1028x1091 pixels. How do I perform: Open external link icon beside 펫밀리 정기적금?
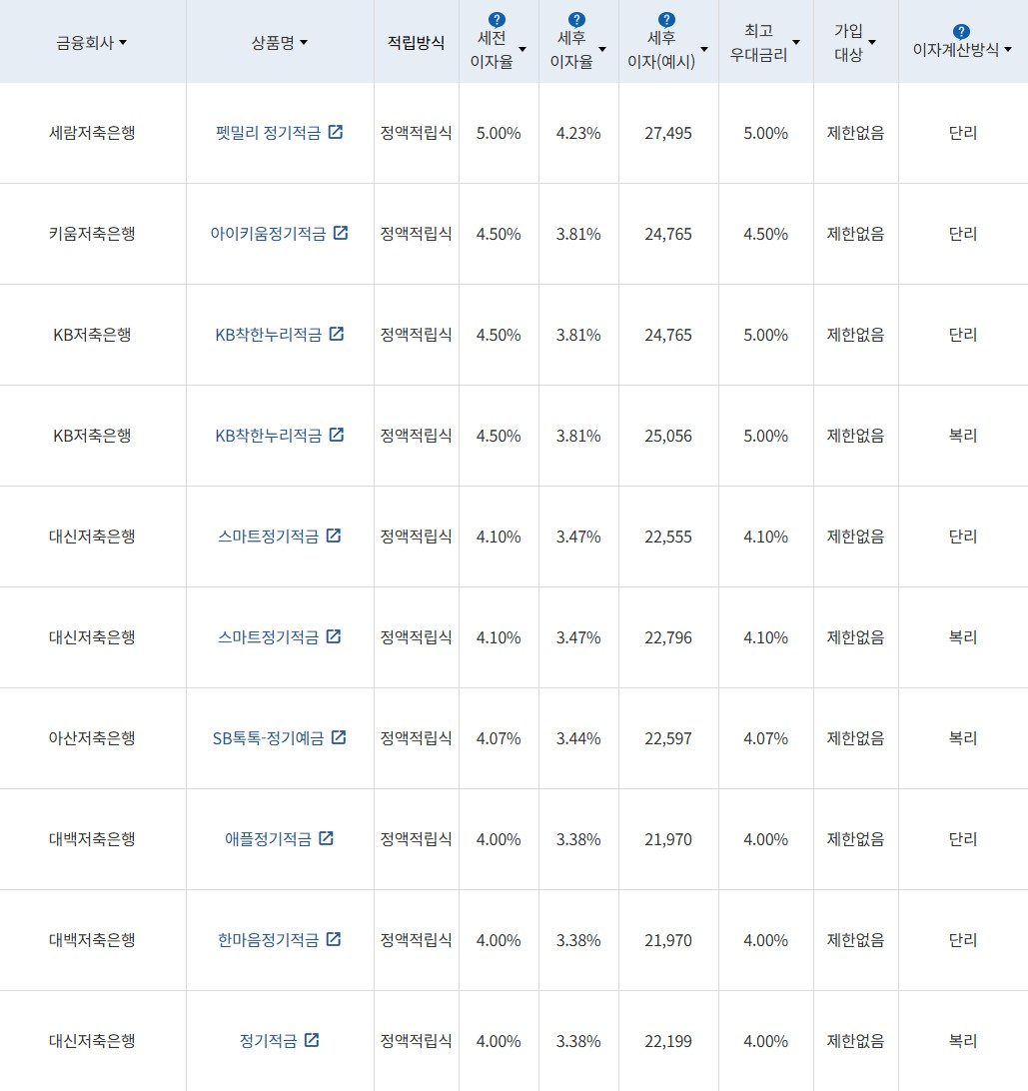(x=337, y=131)
